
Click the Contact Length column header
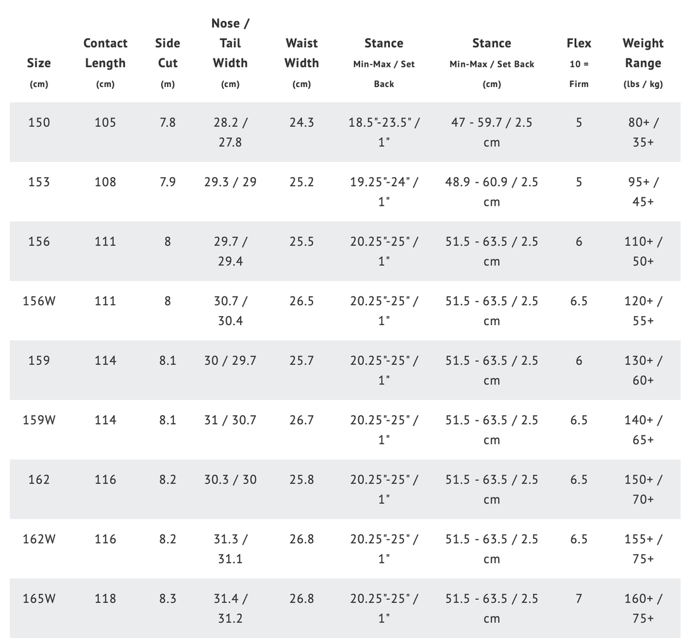(x=105, y=53)
